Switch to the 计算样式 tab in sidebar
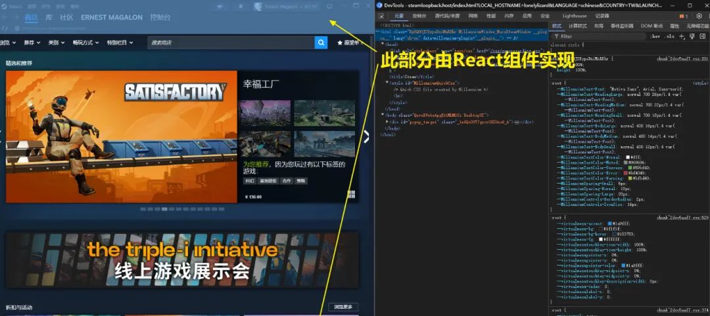This screenshot has height=316, width=710. (577, 26)
